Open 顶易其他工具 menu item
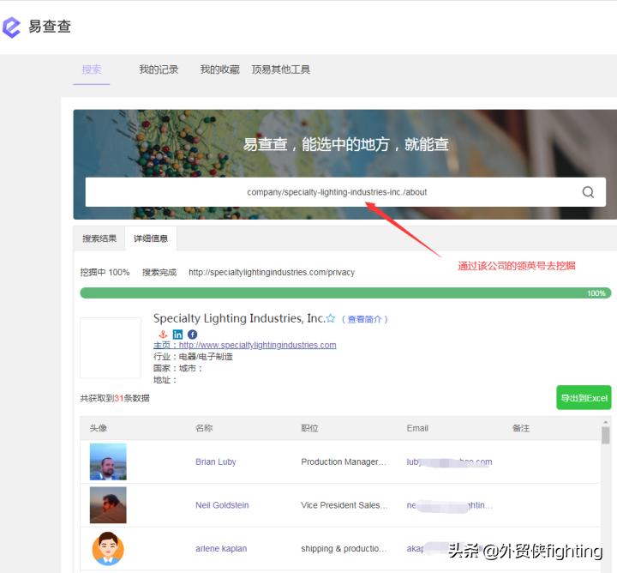Viewport: 617px width, 573px height. pos(280,69)
